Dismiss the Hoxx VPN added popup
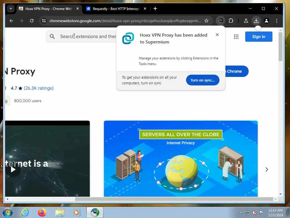The image size is (290, 218). pyautogui.click(x=217, y=35)
